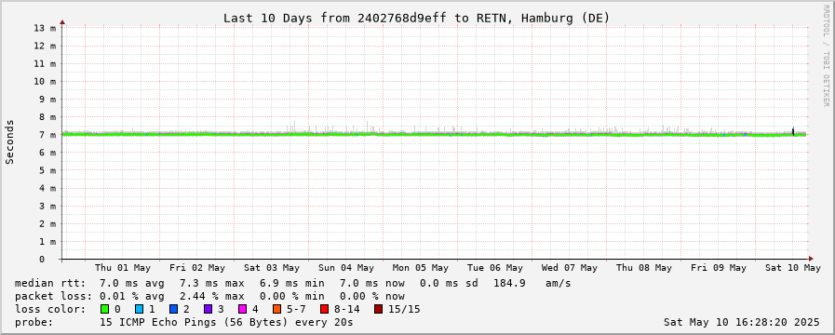Click the red 8-14 loss swatch
Viewport: 835px width, 335px height.
pyautogui.click(x=324, y=309)
